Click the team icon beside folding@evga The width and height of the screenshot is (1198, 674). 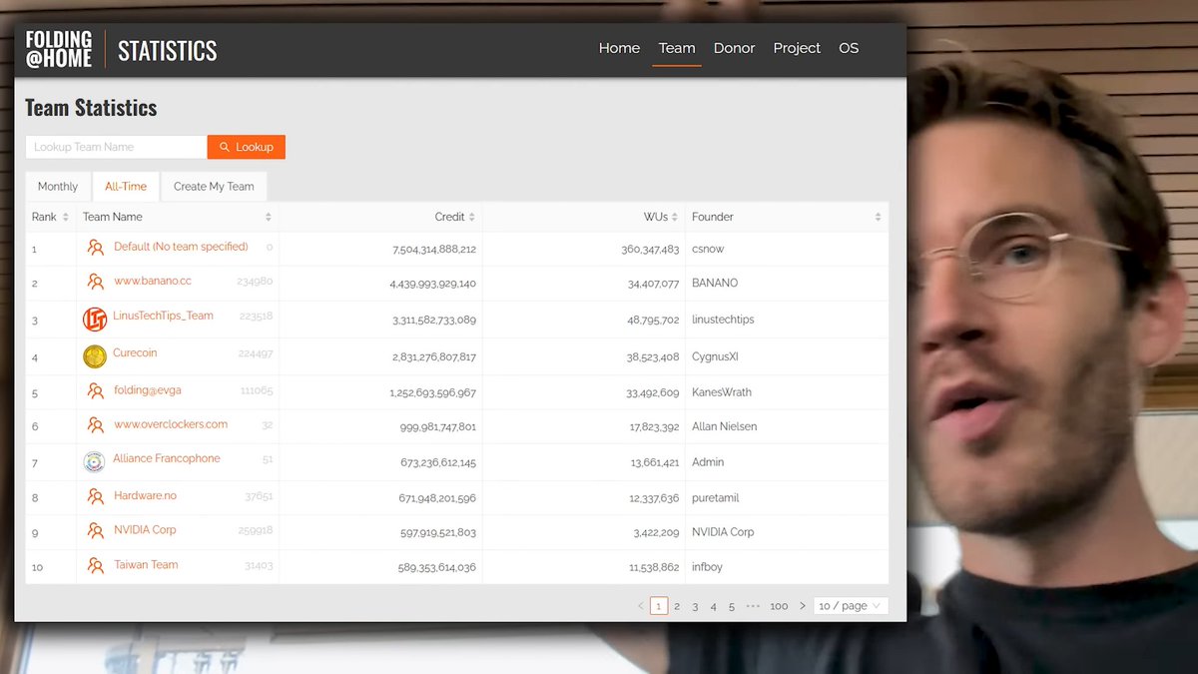tap(95, 390)
